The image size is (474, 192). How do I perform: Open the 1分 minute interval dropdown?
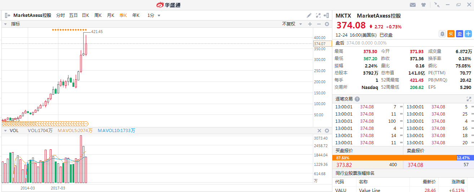tap(154, 15)
